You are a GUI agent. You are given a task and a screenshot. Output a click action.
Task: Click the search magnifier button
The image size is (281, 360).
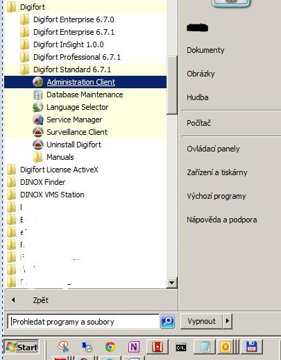click(167, 321)
